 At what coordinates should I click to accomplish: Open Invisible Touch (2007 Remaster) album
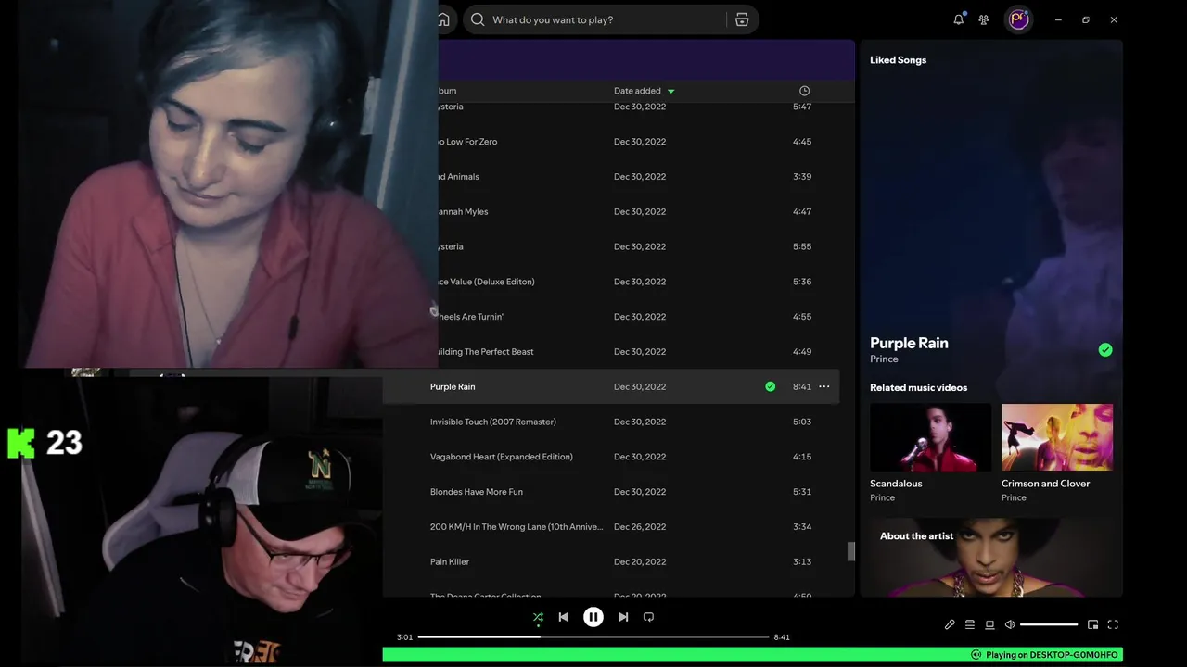(x=493, y=422)
